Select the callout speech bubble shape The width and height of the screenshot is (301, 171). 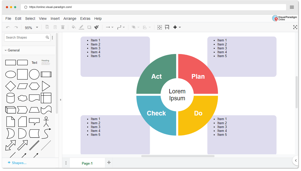tap(34, 121)
